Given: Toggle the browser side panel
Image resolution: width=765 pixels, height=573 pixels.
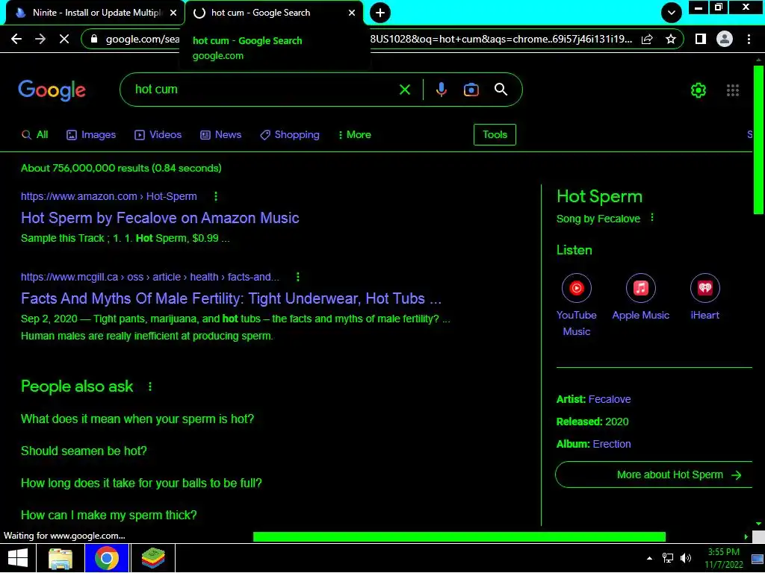Looking at the screenshot, I should (701, 39).
